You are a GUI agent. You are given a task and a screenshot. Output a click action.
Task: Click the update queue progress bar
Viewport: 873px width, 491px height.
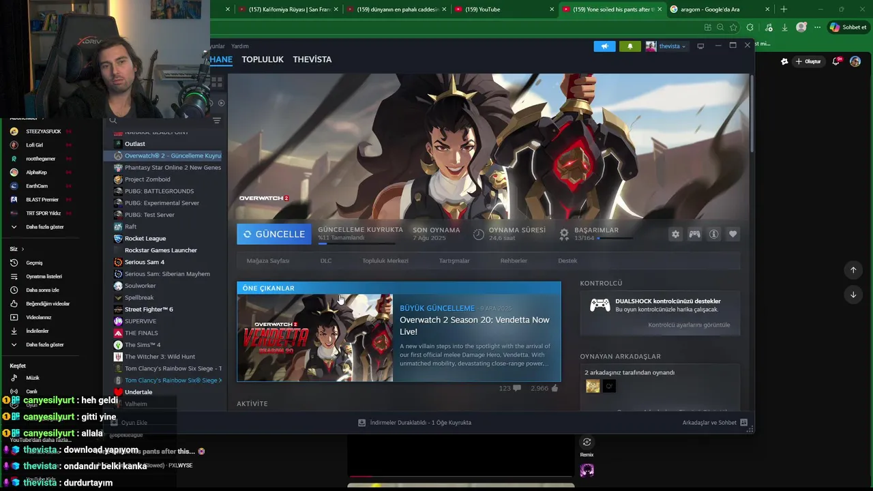pos(357,243)
